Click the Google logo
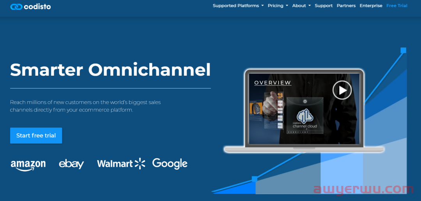The image size is (421, 201). [x=170, y=164]
